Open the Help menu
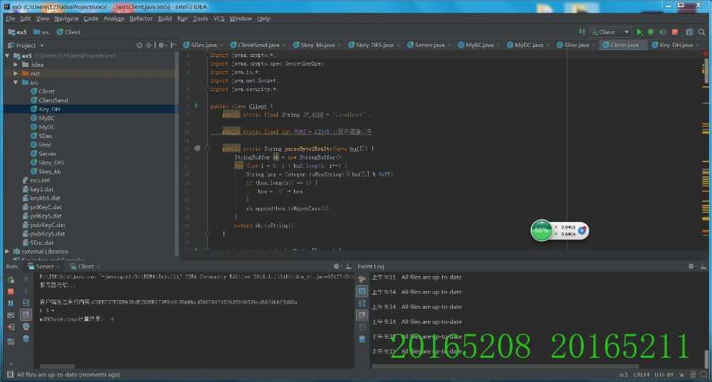Image resolution: width=712 pixels, height=382 pixels. point(264,18)
